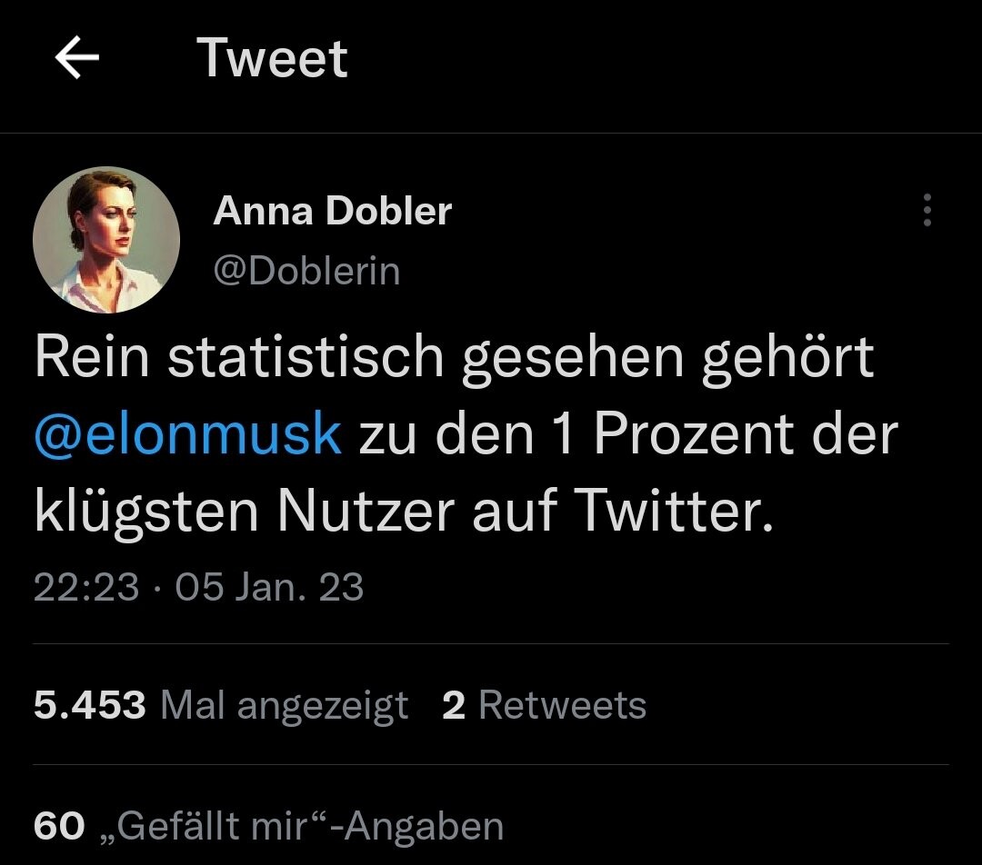Click the retweet count number 2
This screenshot has height=865, width=982.
[454, 706]
